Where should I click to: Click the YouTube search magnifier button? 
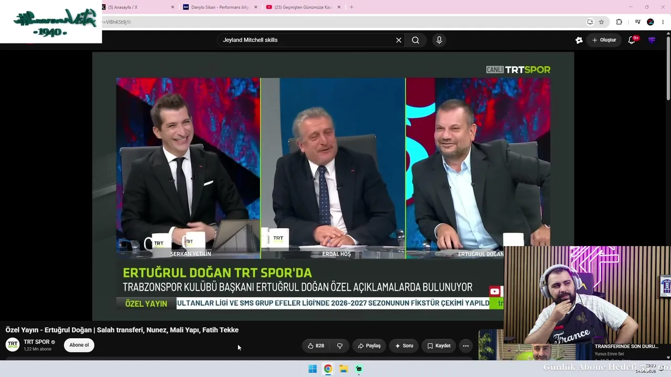[x=416, y=40]
